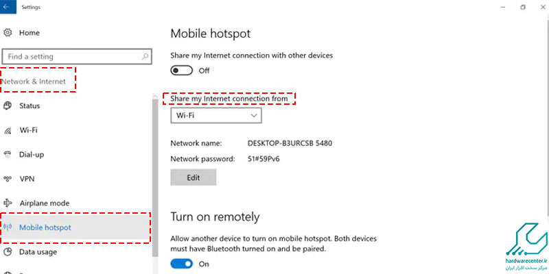Restore down the Settings window
This screenshot has width=549, height=274.
tap(523, 8)
